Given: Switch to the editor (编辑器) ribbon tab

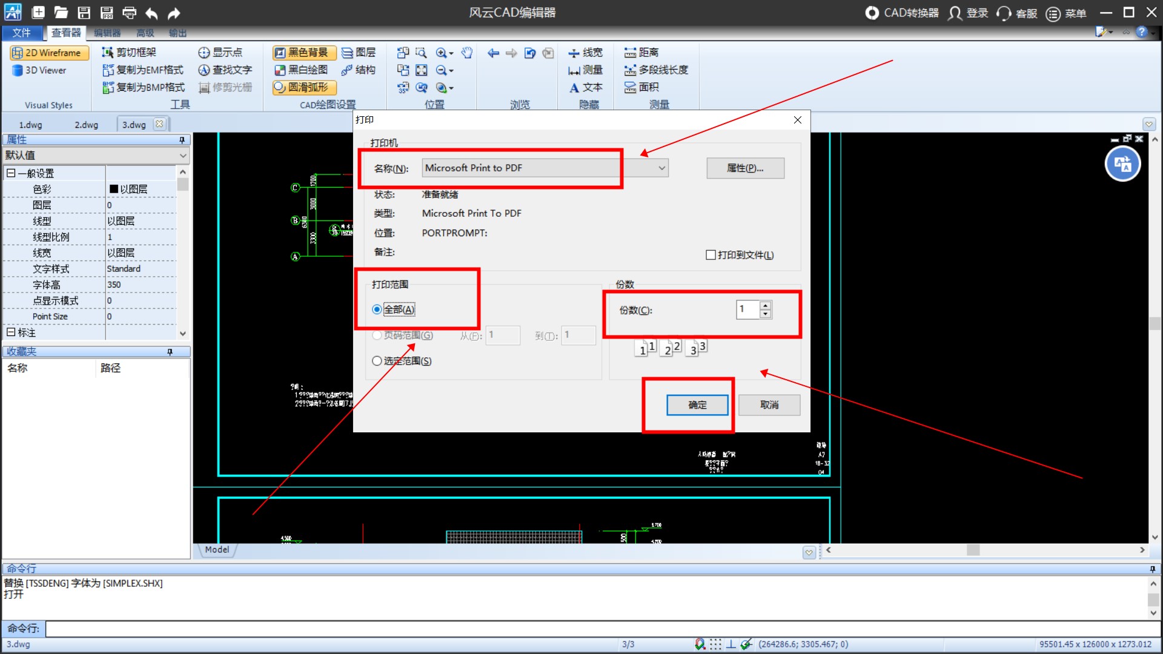Looking at the screenshot, I should pos(107,33).
